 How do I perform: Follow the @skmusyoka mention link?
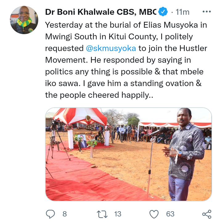[111, 48]
